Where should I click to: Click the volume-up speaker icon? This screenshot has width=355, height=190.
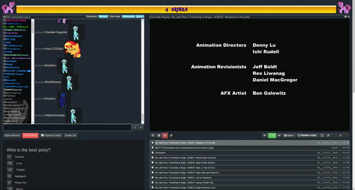(x=279, y=135)
